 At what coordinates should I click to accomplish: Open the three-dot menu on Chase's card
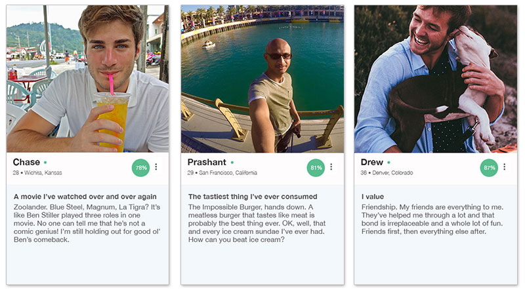click(156, 166)
